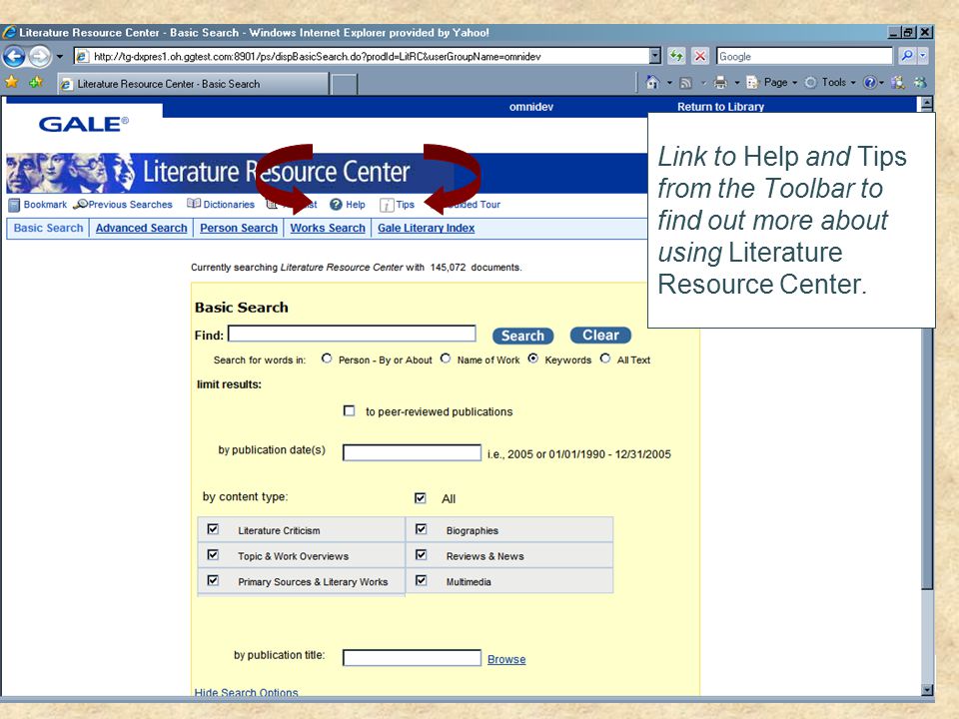Viewport: 959px width, 719px height.
Task: Click the Find text input field
Action: 352,334
